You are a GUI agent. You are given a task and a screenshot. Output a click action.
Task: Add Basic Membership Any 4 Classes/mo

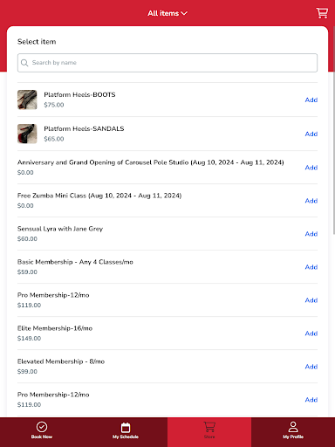coord(311,267)
